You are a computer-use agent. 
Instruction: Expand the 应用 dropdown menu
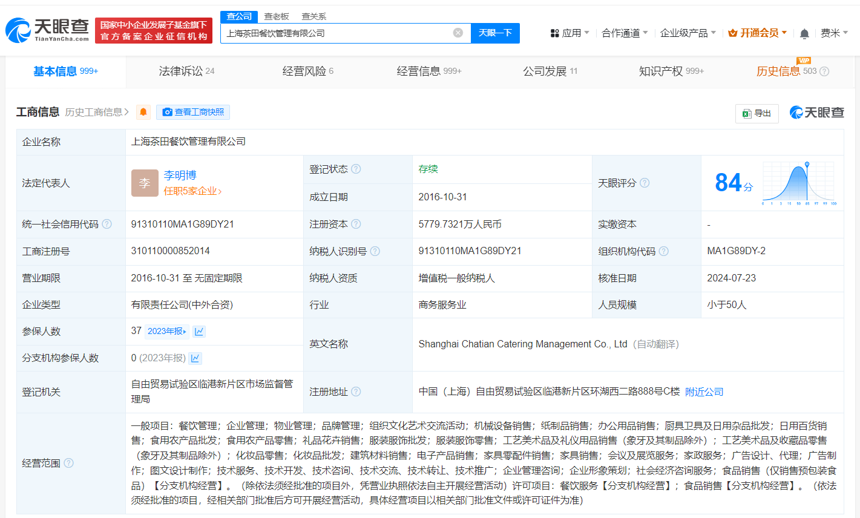click(573, 33)
